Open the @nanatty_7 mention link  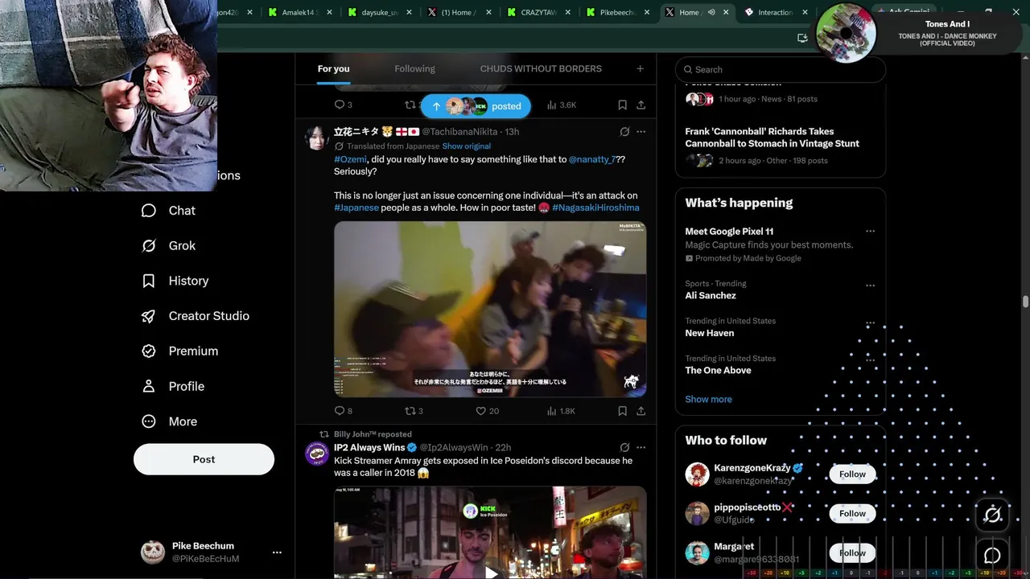pyautogui.click(x=592, y=159)
